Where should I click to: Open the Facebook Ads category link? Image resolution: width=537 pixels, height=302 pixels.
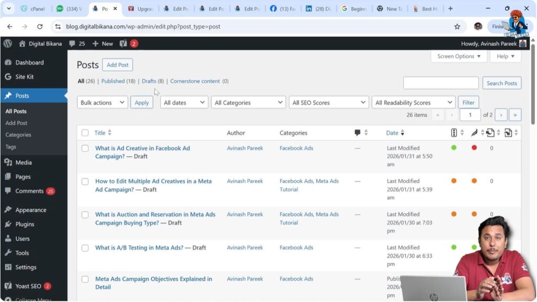(x=296, y=148)
